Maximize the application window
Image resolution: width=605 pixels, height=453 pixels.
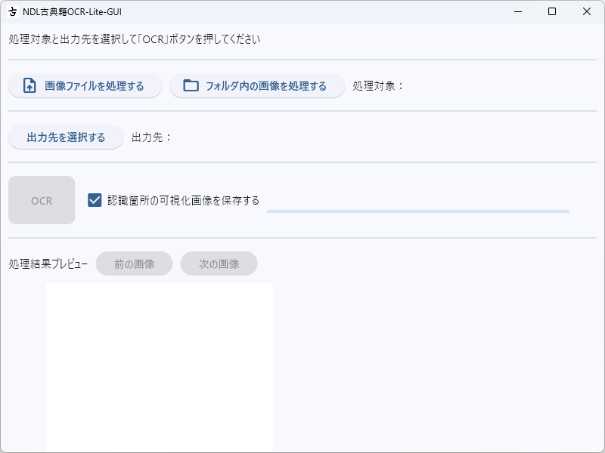click(x=551, y=12)
